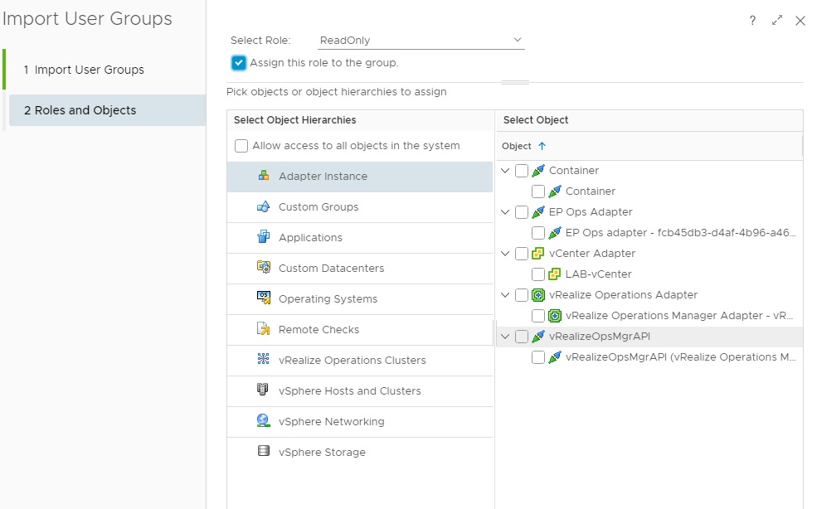Click the EP Ops adapter - fcb45db3 row text
This screenshot has width=817, height=509.
[x=680, y=233]
